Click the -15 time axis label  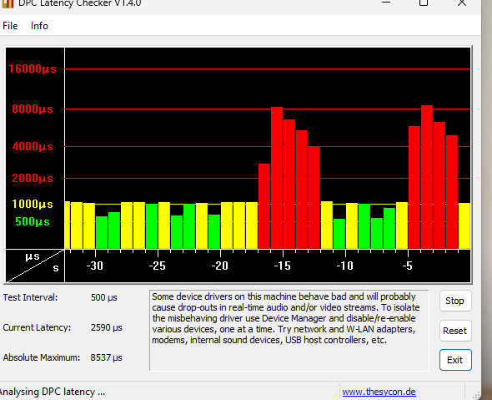pyautogui.click(x=282, y=266)
